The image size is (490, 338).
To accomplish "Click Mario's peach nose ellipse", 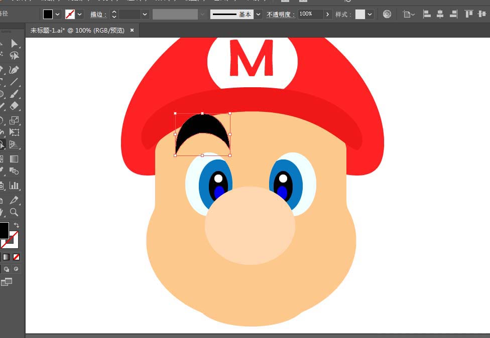I will click(x=250, y=225).
